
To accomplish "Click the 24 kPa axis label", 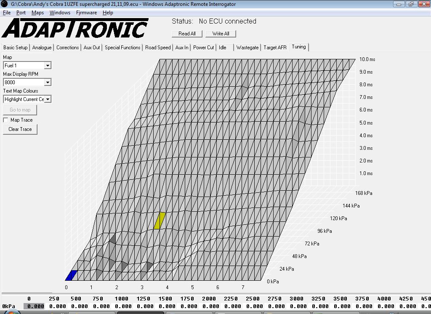I will click(287, 269).
